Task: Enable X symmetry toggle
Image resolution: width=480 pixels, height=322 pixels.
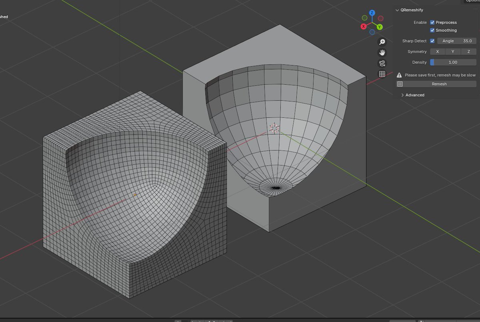Action: pos(438,52)
